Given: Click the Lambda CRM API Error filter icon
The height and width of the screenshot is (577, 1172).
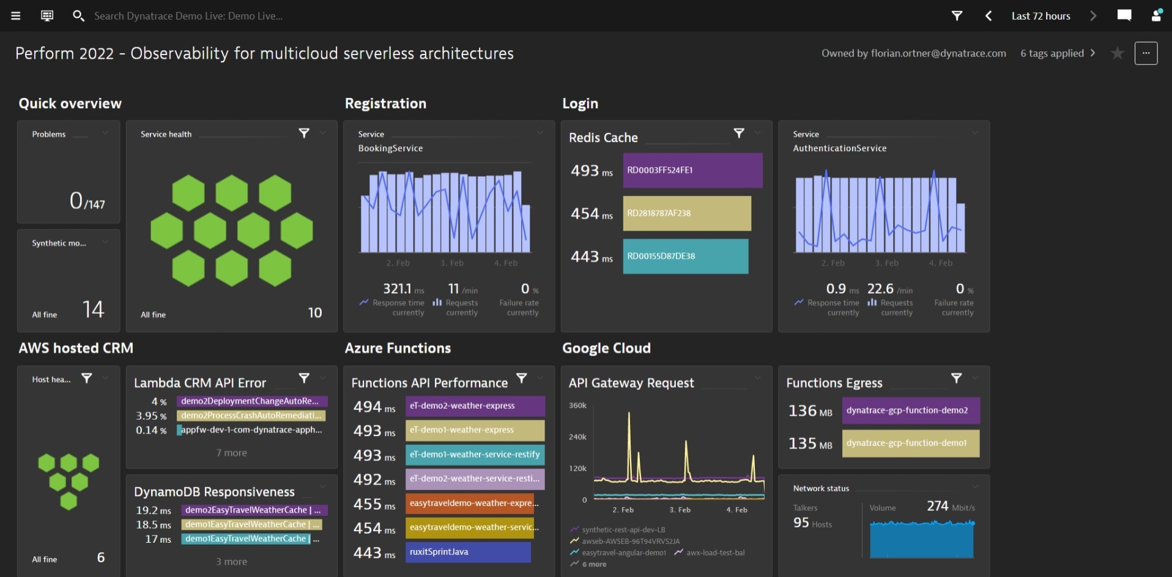Looking at the screenshot, I should tap(304, 378).
